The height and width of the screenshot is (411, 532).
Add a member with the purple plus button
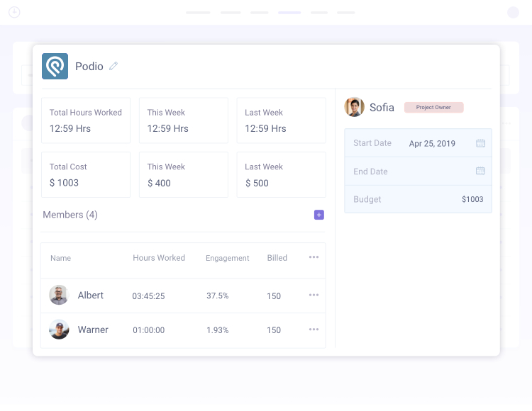click(x=319, y=215)
